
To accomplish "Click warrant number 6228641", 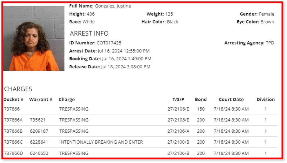I will click(39, 142).
